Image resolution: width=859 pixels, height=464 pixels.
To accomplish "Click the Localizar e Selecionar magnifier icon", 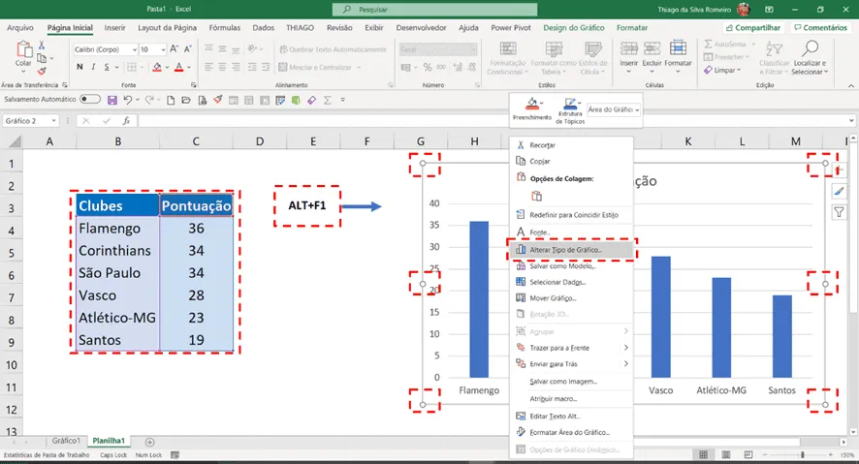I will (x=810, y=48).
